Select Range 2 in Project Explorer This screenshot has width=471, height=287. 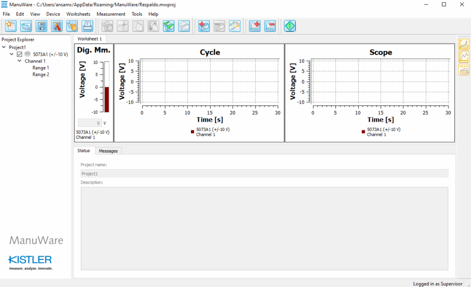(x=40, y=74)
